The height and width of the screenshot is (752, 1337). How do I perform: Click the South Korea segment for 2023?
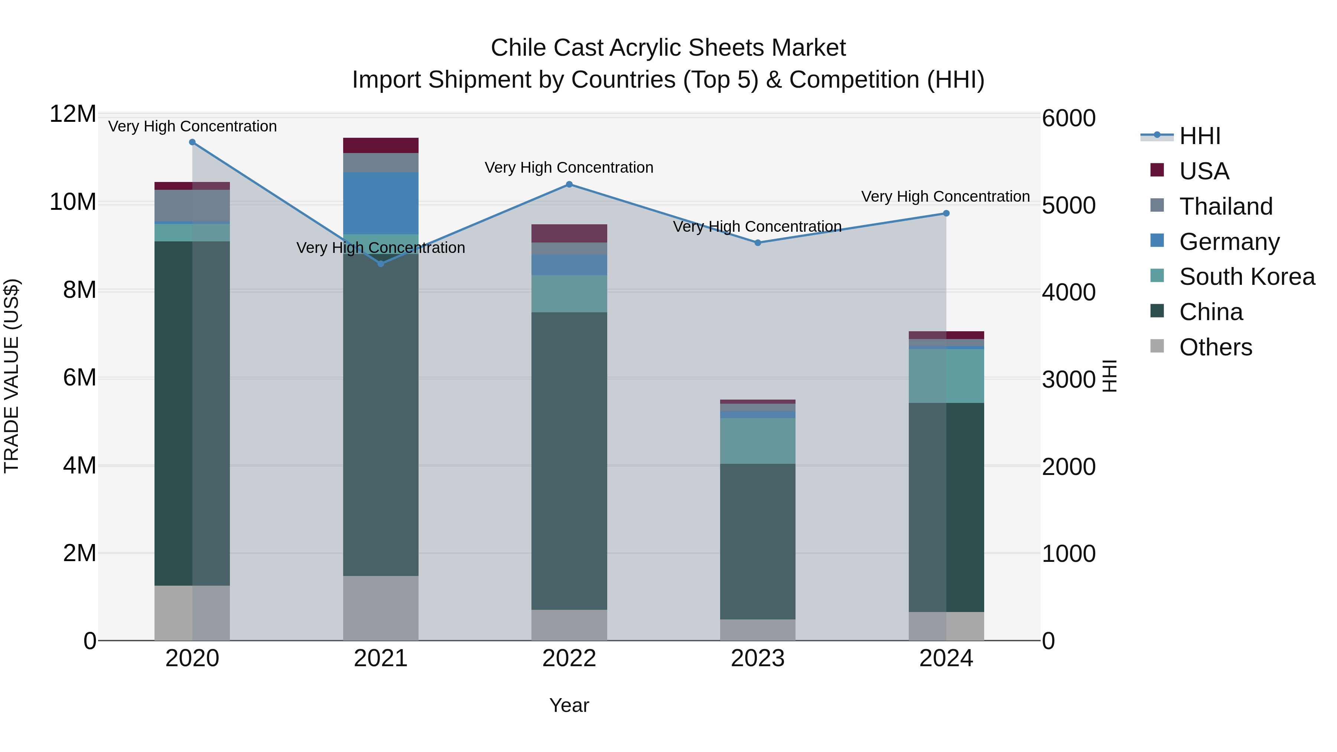(x=758, y=441)
